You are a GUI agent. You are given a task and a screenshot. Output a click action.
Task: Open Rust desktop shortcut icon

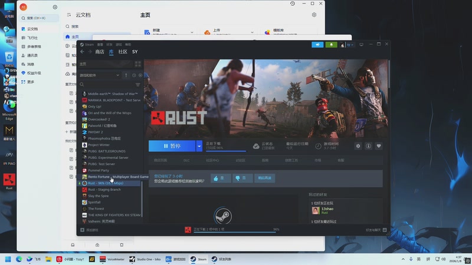click(x=9, y=181)
